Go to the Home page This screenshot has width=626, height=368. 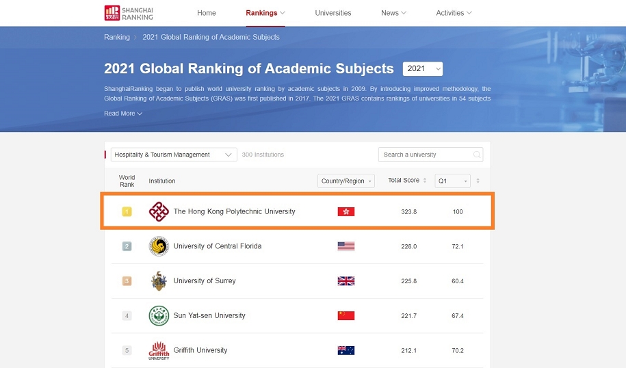pyautogui.click(x=207, y=13)
